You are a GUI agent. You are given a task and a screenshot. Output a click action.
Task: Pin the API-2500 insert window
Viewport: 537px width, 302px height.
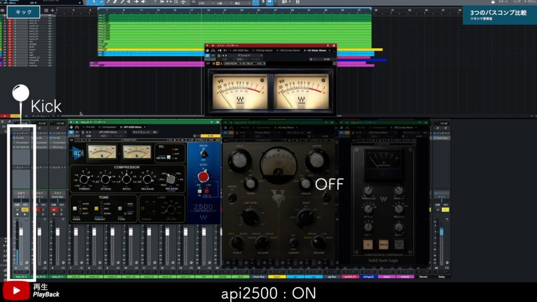tap(212, 122)
